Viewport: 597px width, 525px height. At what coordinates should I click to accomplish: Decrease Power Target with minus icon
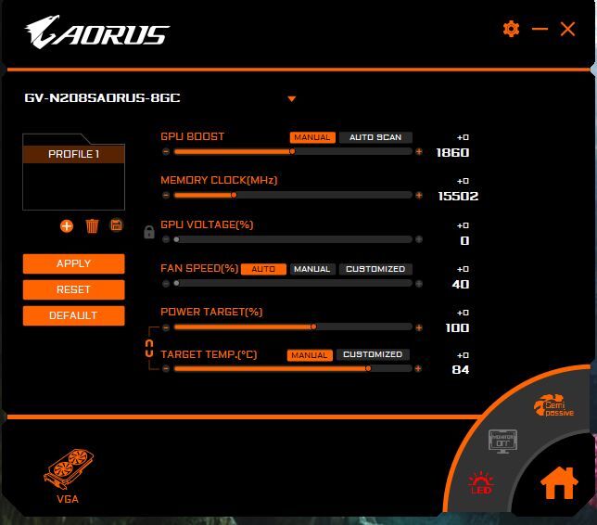pyautogui.click(x=166, y=327)
